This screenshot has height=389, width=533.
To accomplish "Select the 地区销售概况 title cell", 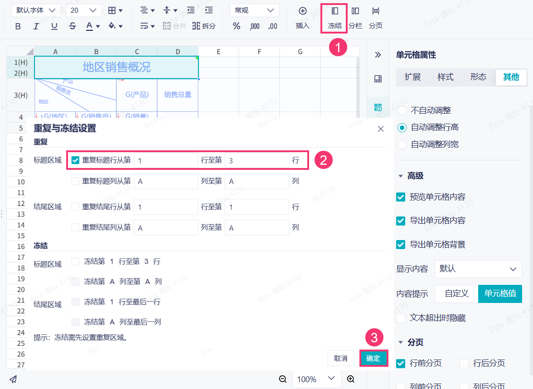I will click(x=116, y=67).
